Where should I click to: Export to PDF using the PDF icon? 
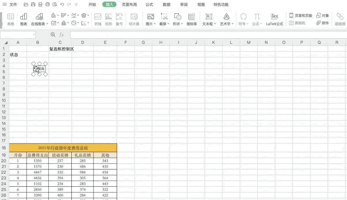click(40, 5)
